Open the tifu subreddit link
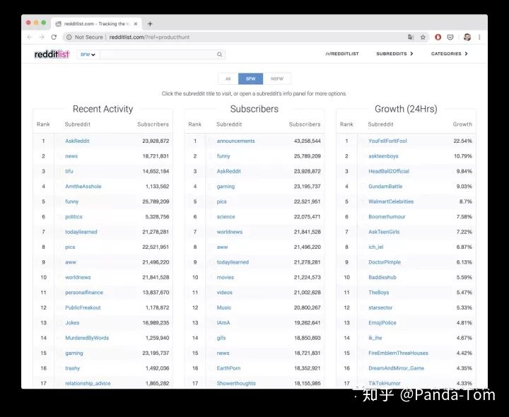The height and width of the screenshot is (417, 509). point(69,171)
